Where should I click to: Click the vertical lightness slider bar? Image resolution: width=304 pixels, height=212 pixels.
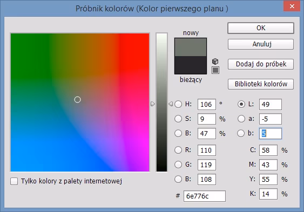click(x=161, y=102)
